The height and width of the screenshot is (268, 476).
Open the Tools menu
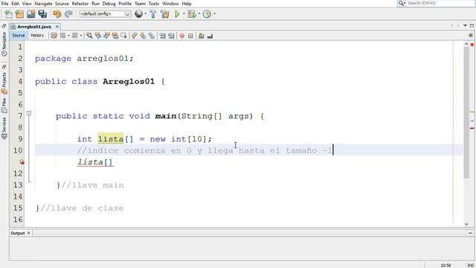pos(154,4)
